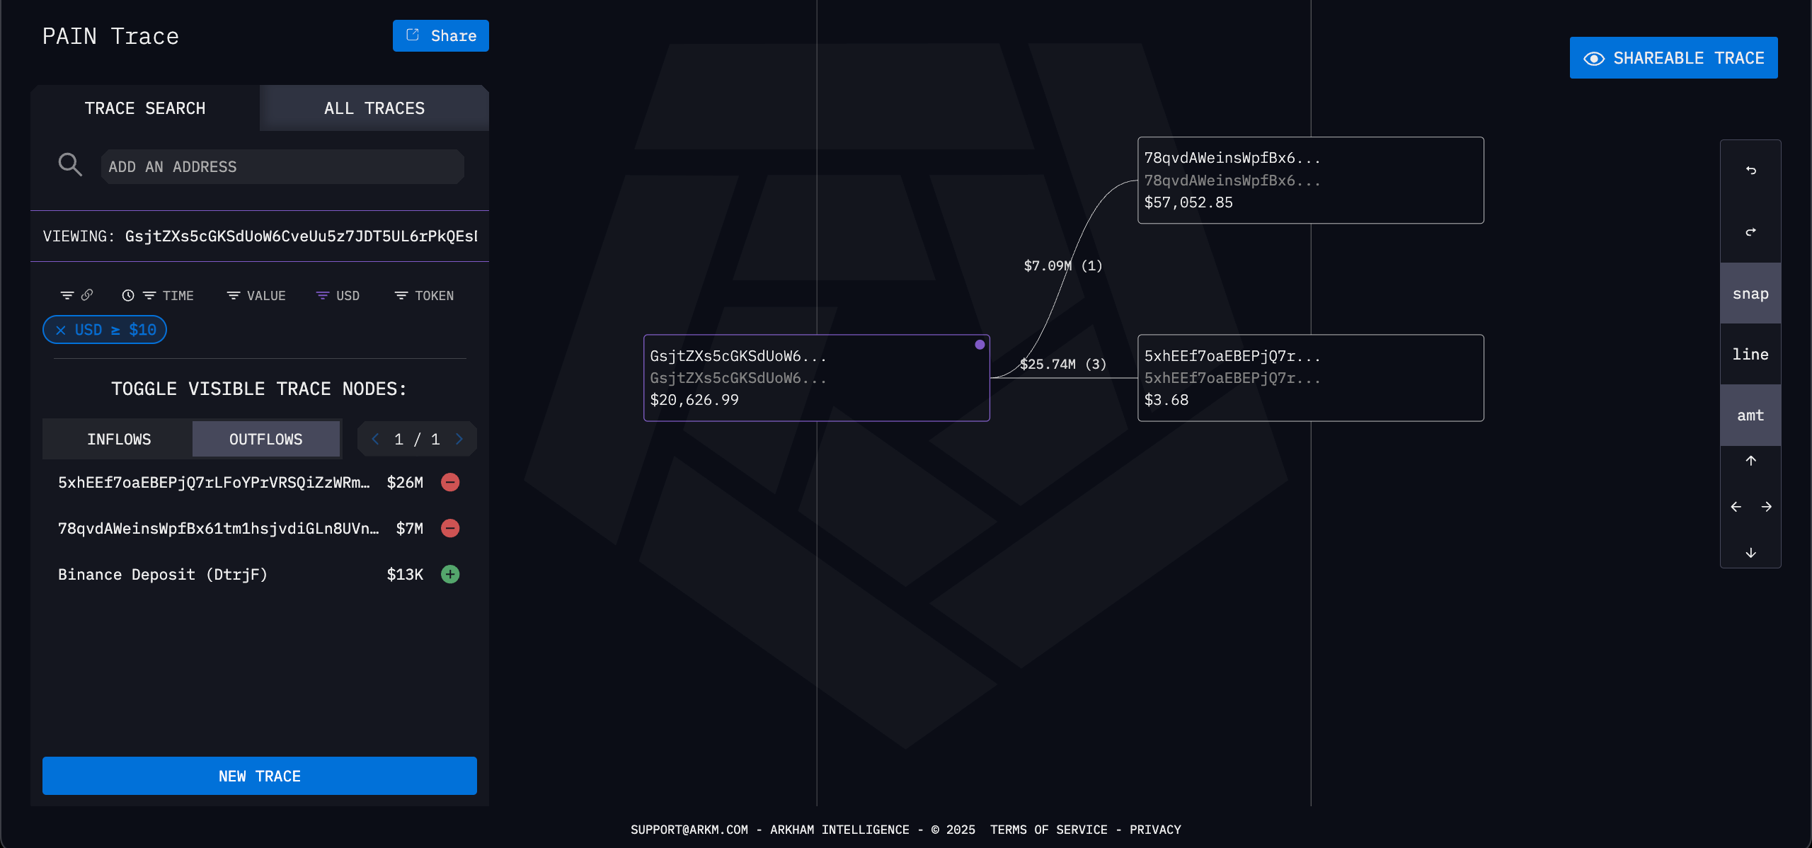Click the magnifier search icon
Viewport: 1812px width, 848px height.
[x=70, y=165]
